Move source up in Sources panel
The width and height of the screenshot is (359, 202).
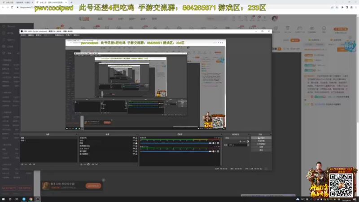point(93,164)
